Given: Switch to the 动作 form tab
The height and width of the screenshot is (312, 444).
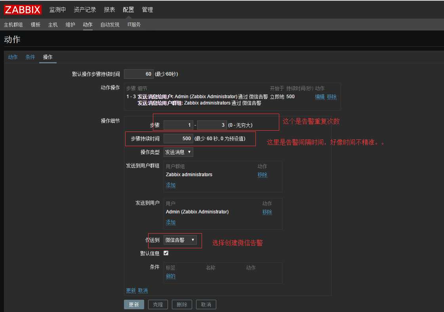Looking at the screenshot, I should tap(13, 57).
